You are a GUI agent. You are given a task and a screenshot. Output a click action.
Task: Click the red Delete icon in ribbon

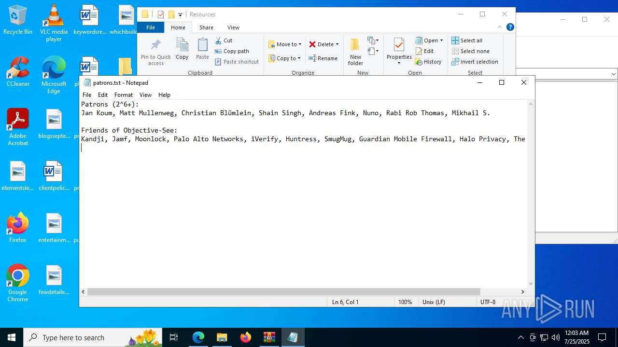(312, 44)
